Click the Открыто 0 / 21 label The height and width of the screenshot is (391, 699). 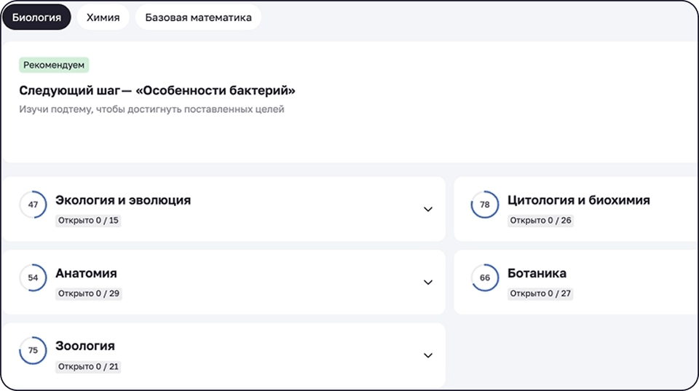88,366
